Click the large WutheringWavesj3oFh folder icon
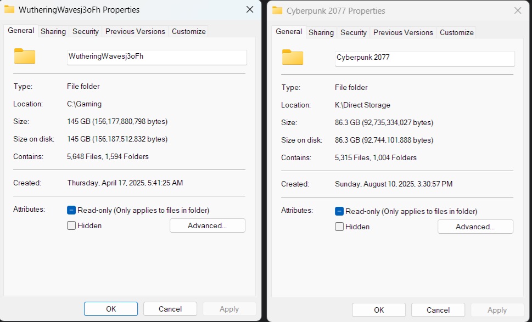Screen dimensions: 532x322 click(24, 56)
